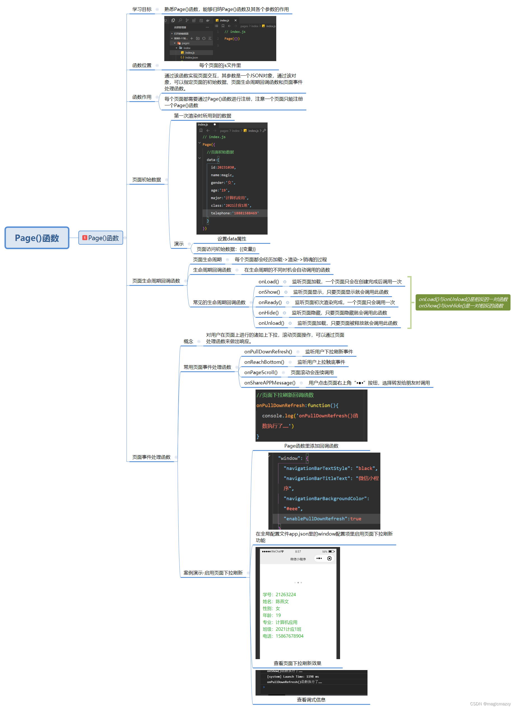
Task: Click the new file plus icon beside 案例3-1
Action: [x=192, y=38]
